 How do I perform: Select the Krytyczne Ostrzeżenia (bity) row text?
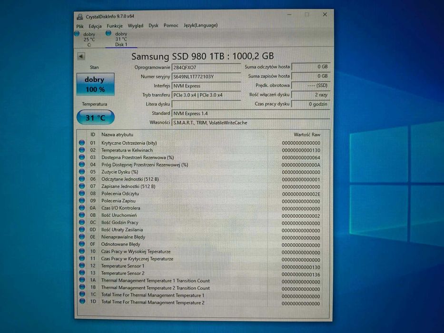click(x=129, y=143)
